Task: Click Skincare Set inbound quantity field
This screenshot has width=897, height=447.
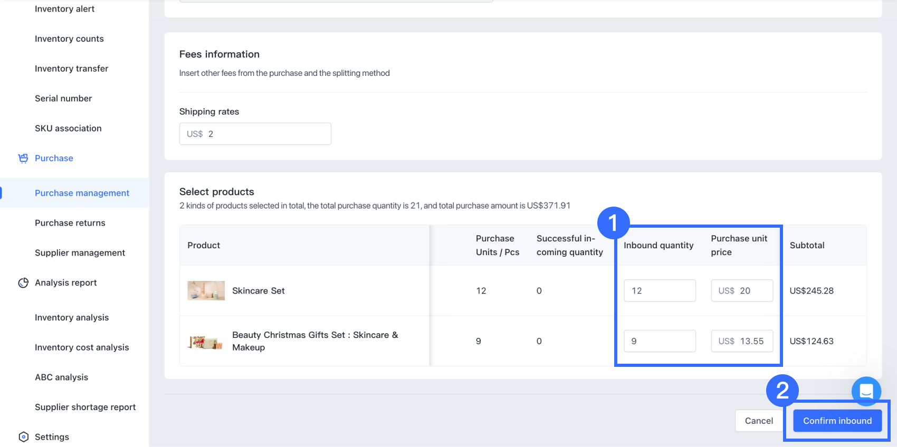Action: pos(660,291)
